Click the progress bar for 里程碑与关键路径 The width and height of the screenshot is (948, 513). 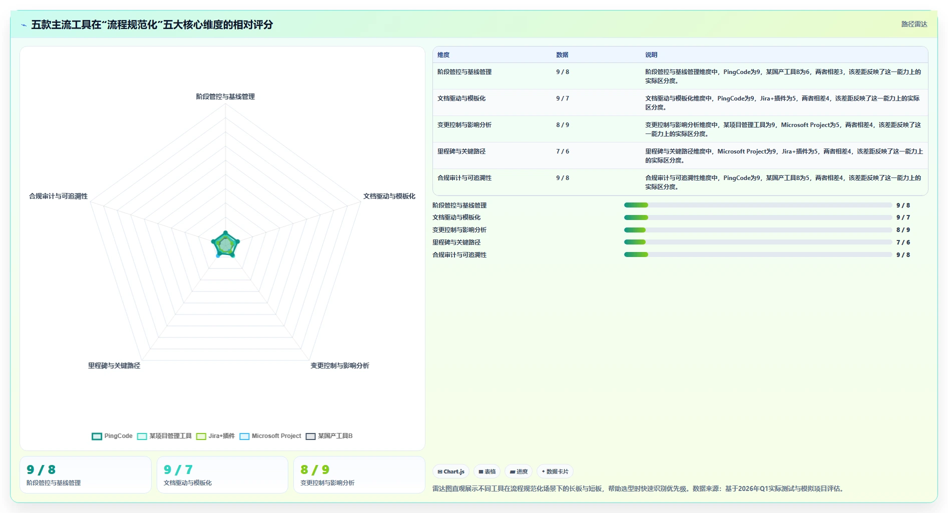758,242
